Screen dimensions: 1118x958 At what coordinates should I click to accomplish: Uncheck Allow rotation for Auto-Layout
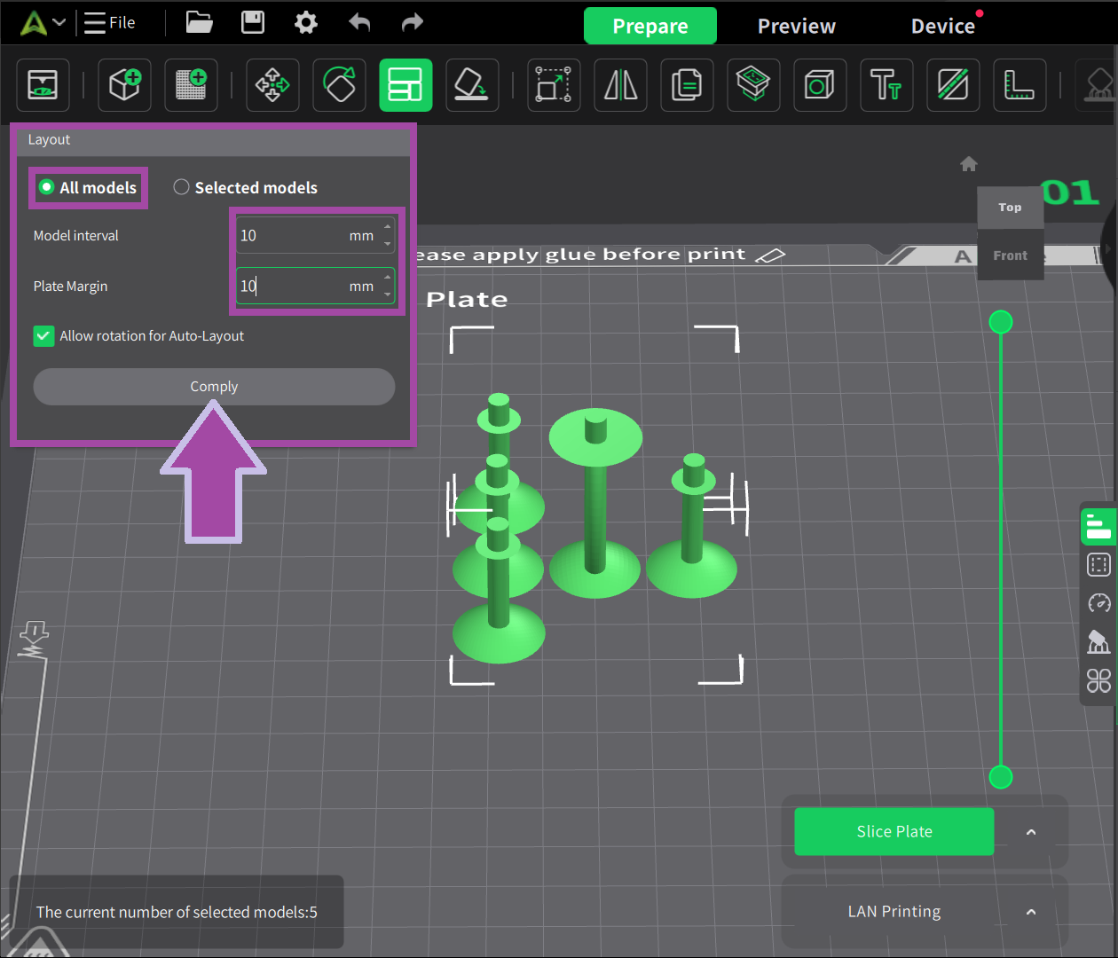click(43, 336)
